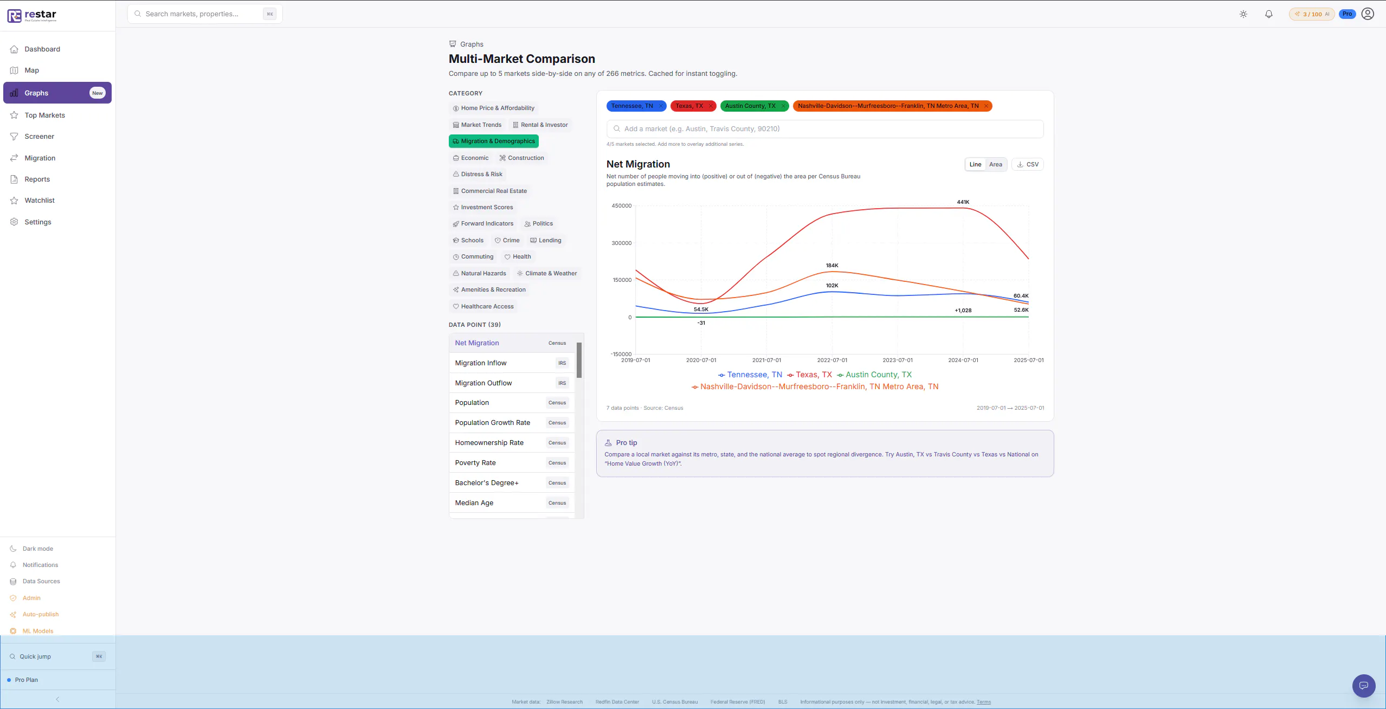Open the Terms link in footer
This screenshot has height=709, width=1386.
(x=984, y=702)
